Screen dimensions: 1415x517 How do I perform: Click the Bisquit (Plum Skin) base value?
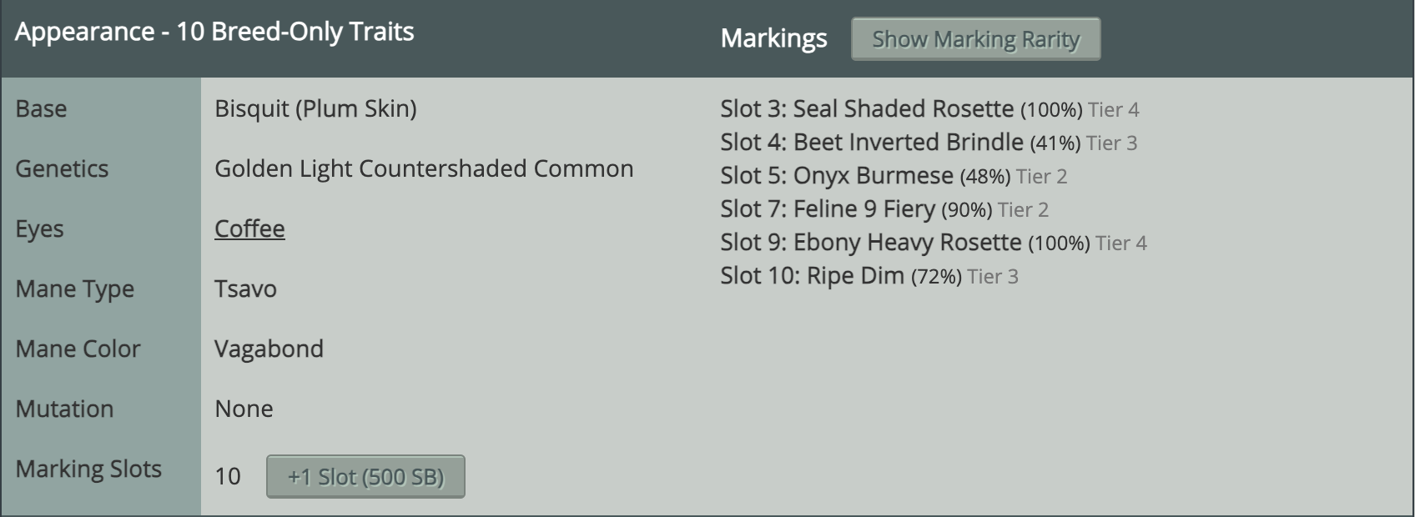315,108
